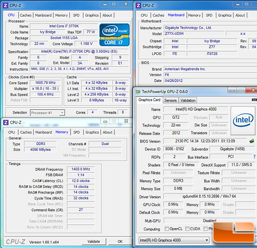Image resolution: width=257 pixels, height=248 pixels.
Task: Open the Mainboard tab in the CPU window
Action: point(43,15)
